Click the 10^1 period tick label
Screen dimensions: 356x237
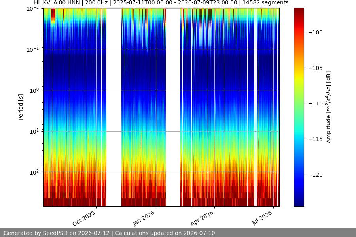tap(34, 131)
